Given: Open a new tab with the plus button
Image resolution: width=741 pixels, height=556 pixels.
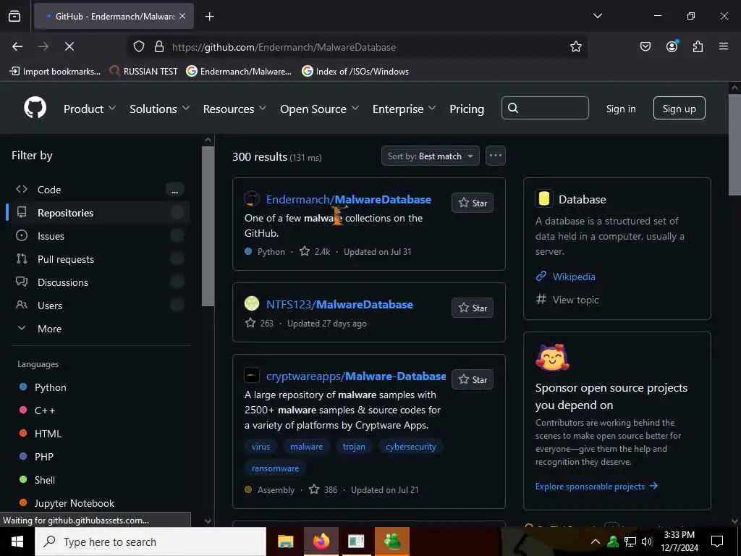Looking at the screenshot, I should pos(210,17).
